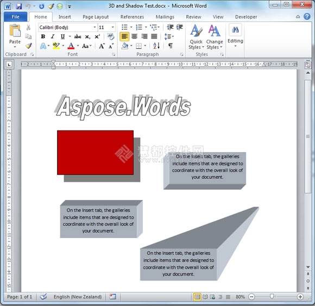Expand the Bullets list dropdown arrow
Image resolution: width=315 pixels, height=306 pixels.
pyautogui.click(x=131, y=27)
